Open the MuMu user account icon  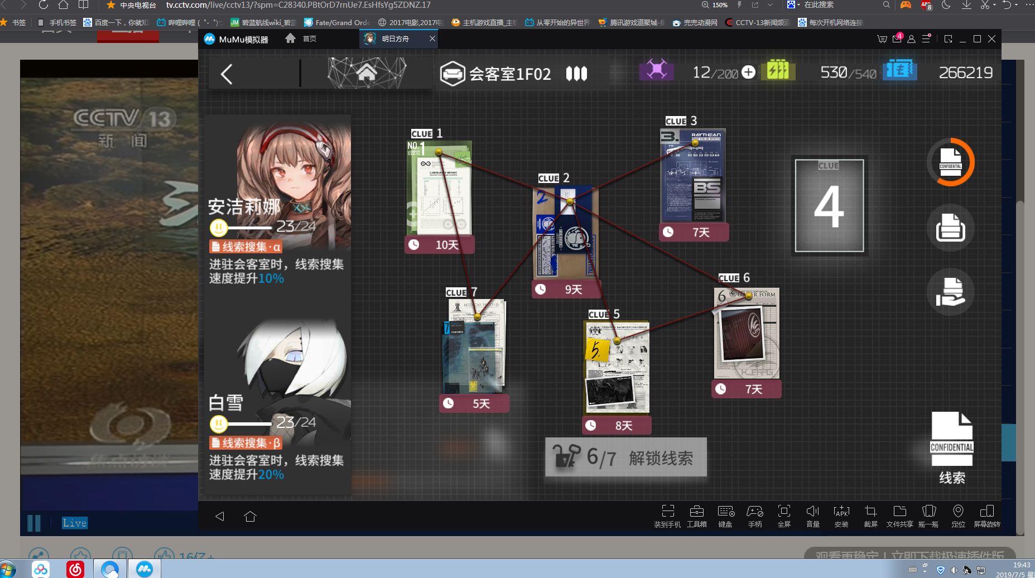[911, 39]
